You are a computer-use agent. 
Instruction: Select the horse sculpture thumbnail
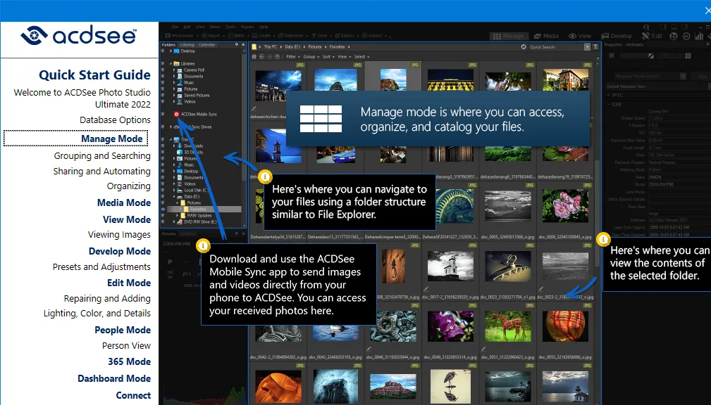(507, 326)
